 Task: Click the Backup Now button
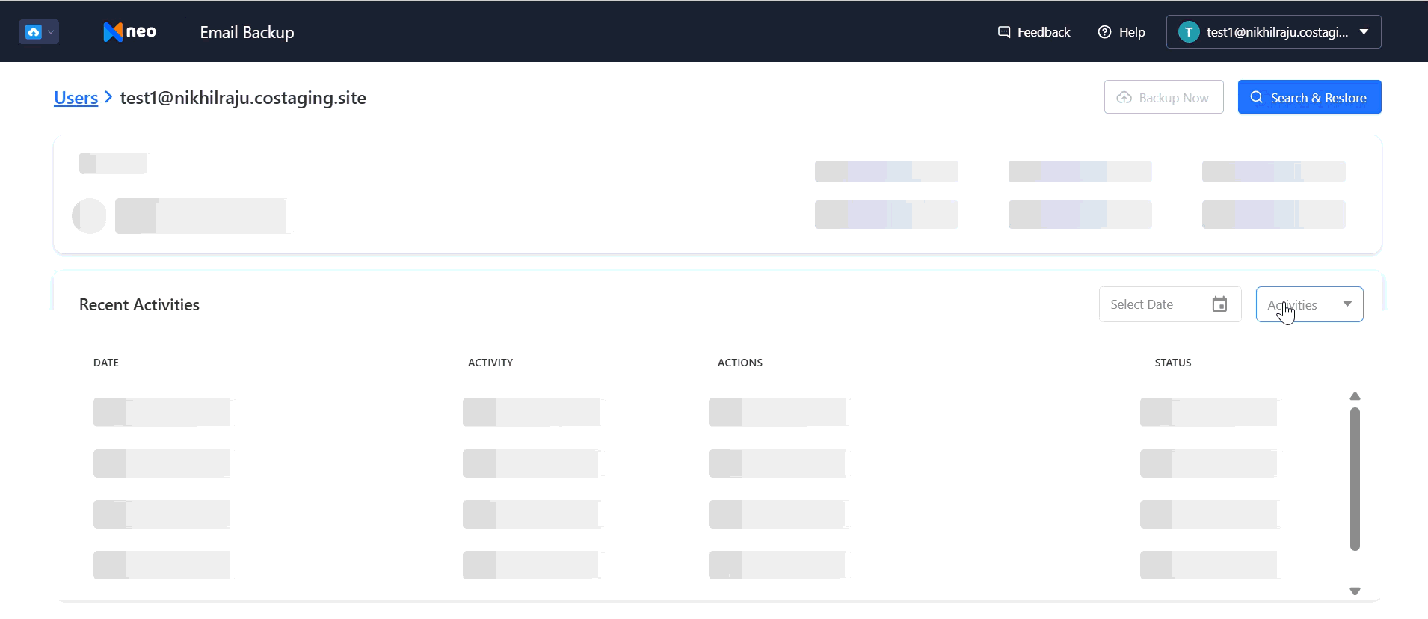pos(1163,97)
